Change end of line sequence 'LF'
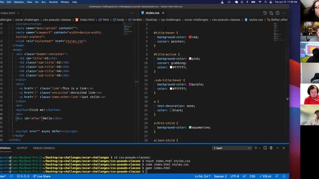This screenshot has width=319, height=179. point(244,177)
